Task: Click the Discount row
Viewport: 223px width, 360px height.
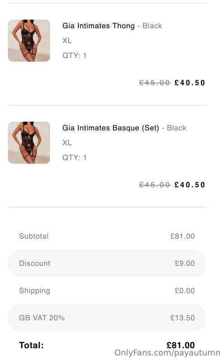Action: tap(107, 263)
